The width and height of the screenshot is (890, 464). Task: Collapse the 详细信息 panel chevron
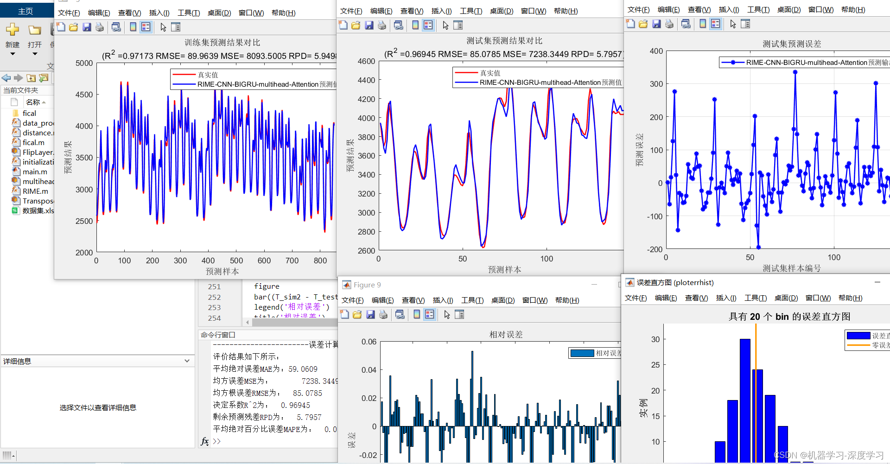point(187,361)
